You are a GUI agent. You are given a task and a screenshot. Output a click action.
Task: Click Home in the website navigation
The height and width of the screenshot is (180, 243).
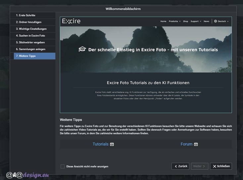point(163,21)
